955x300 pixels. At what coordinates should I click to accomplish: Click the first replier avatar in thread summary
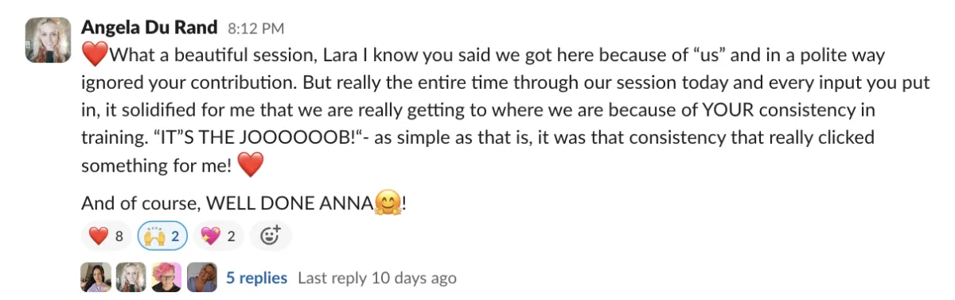point(96,278)
